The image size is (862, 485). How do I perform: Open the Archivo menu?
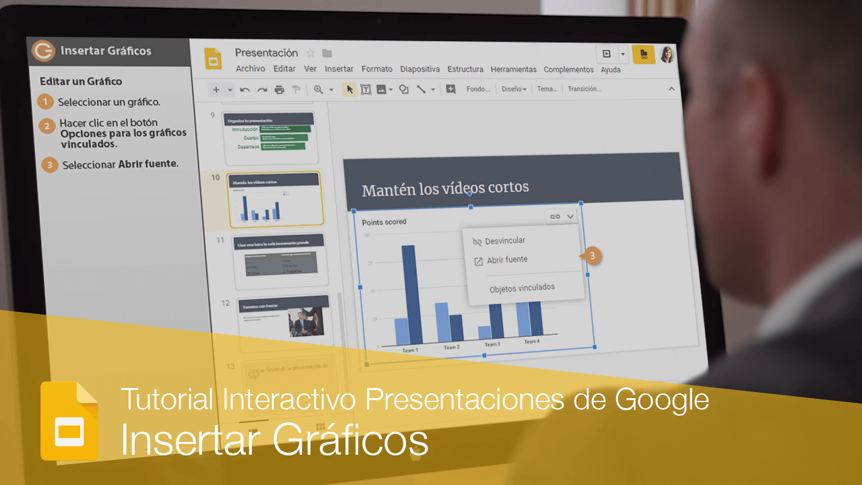pos(251,69)
